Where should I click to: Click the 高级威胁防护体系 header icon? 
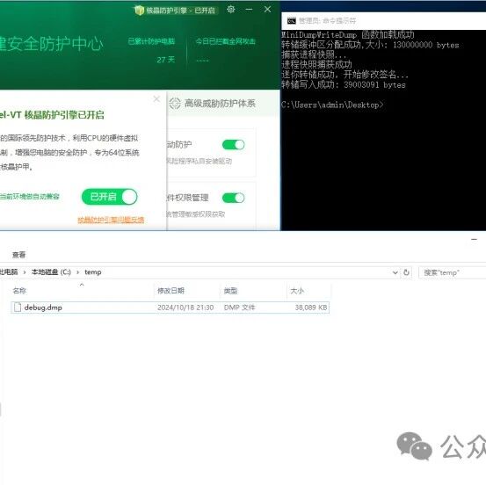(175, 103)
